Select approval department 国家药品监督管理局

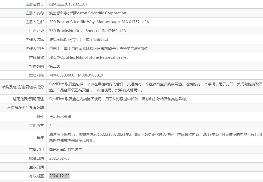66,149
